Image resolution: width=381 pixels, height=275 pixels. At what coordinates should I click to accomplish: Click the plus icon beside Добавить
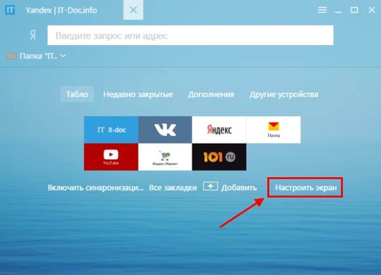(210, 187)
